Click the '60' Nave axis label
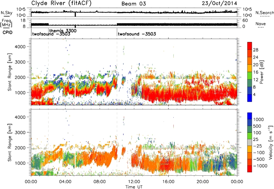The image size is (274, 189). (x=245, y=20)
